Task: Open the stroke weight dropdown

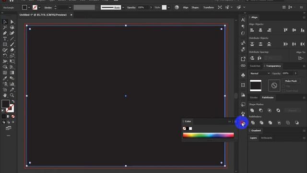Action: [x=70, y=8]
